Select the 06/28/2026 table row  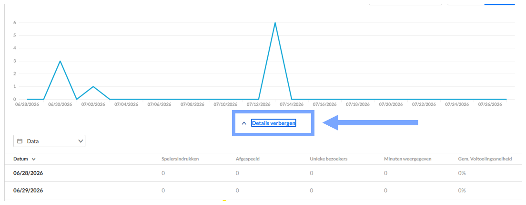click(263, 173)
